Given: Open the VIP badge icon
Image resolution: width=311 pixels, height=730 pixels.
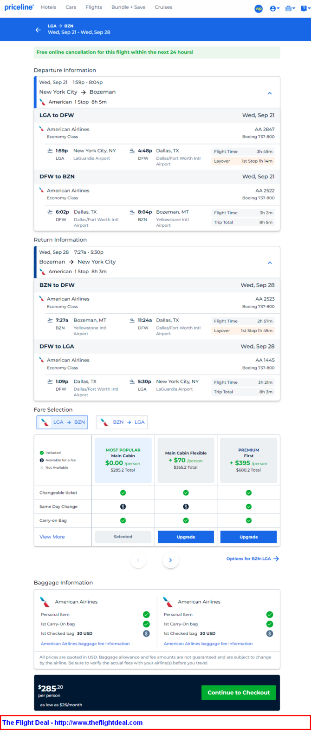Looking at the screenshot, I should tap(259, 8).
